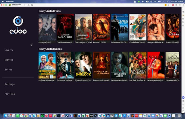Viewport: 185px width, 119px height.
Task: Open La fiebre del oro series poster
Action: coord(47,65)
